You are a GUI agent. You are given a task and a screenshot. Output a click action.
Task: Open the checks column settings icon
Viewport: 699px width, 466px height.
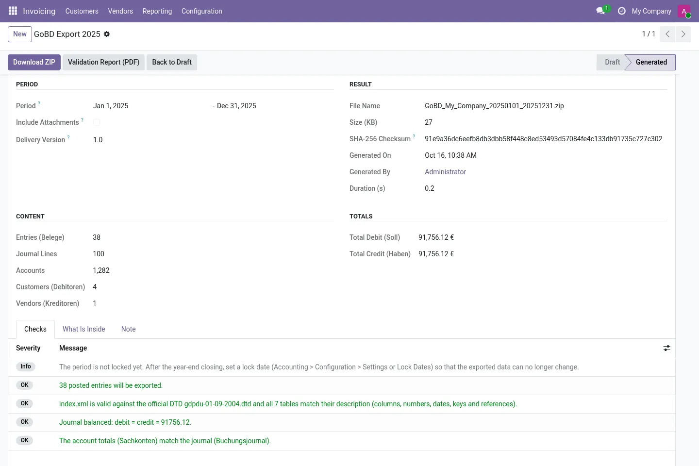pyautogui.click(x=667, y=348)
